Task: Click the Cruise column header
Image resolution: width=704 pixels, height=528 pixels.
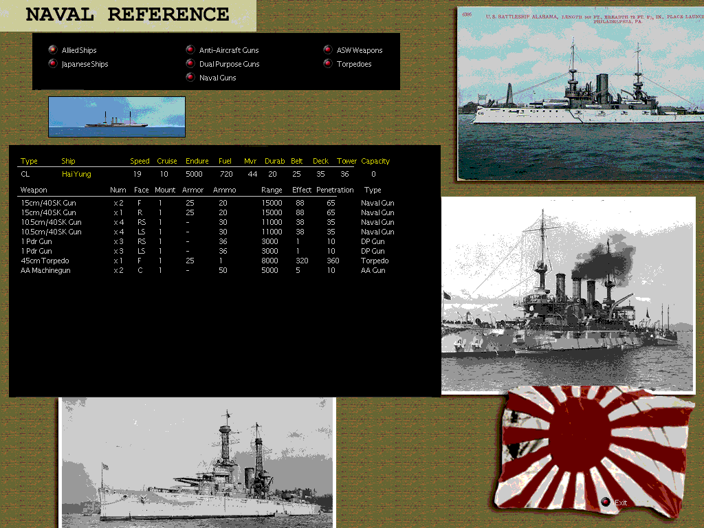Action: [167, 161]
